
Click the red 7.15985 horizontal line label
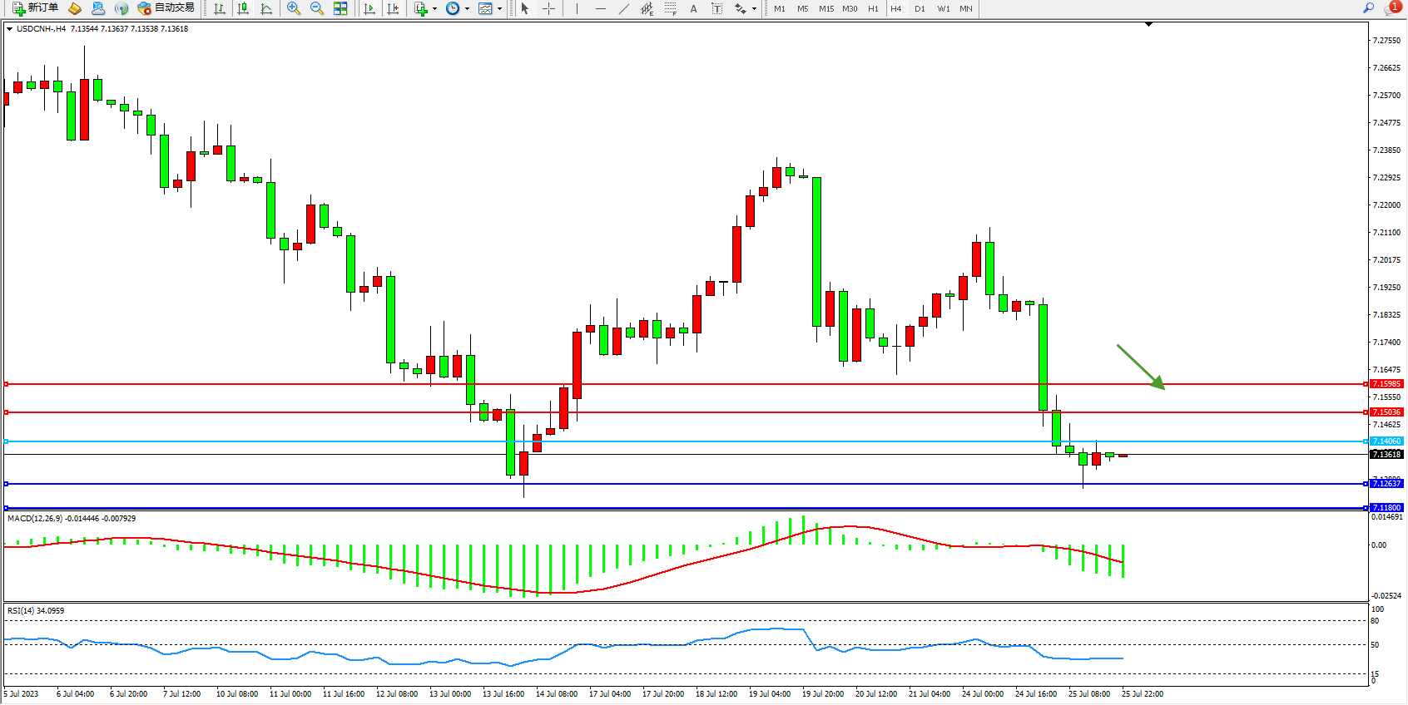coord(1386,384)
